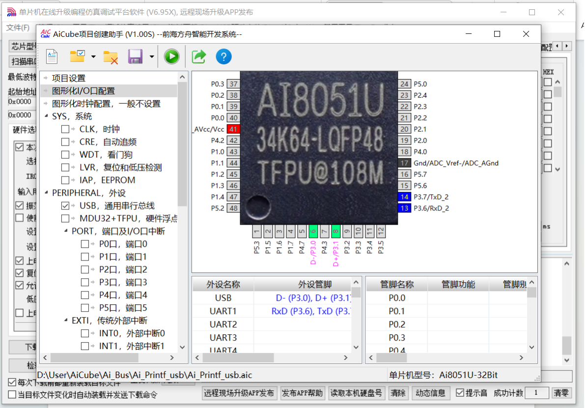
Task: Click pin table vertical scrollbar down arrow
Action: click(x=531, y=347)
